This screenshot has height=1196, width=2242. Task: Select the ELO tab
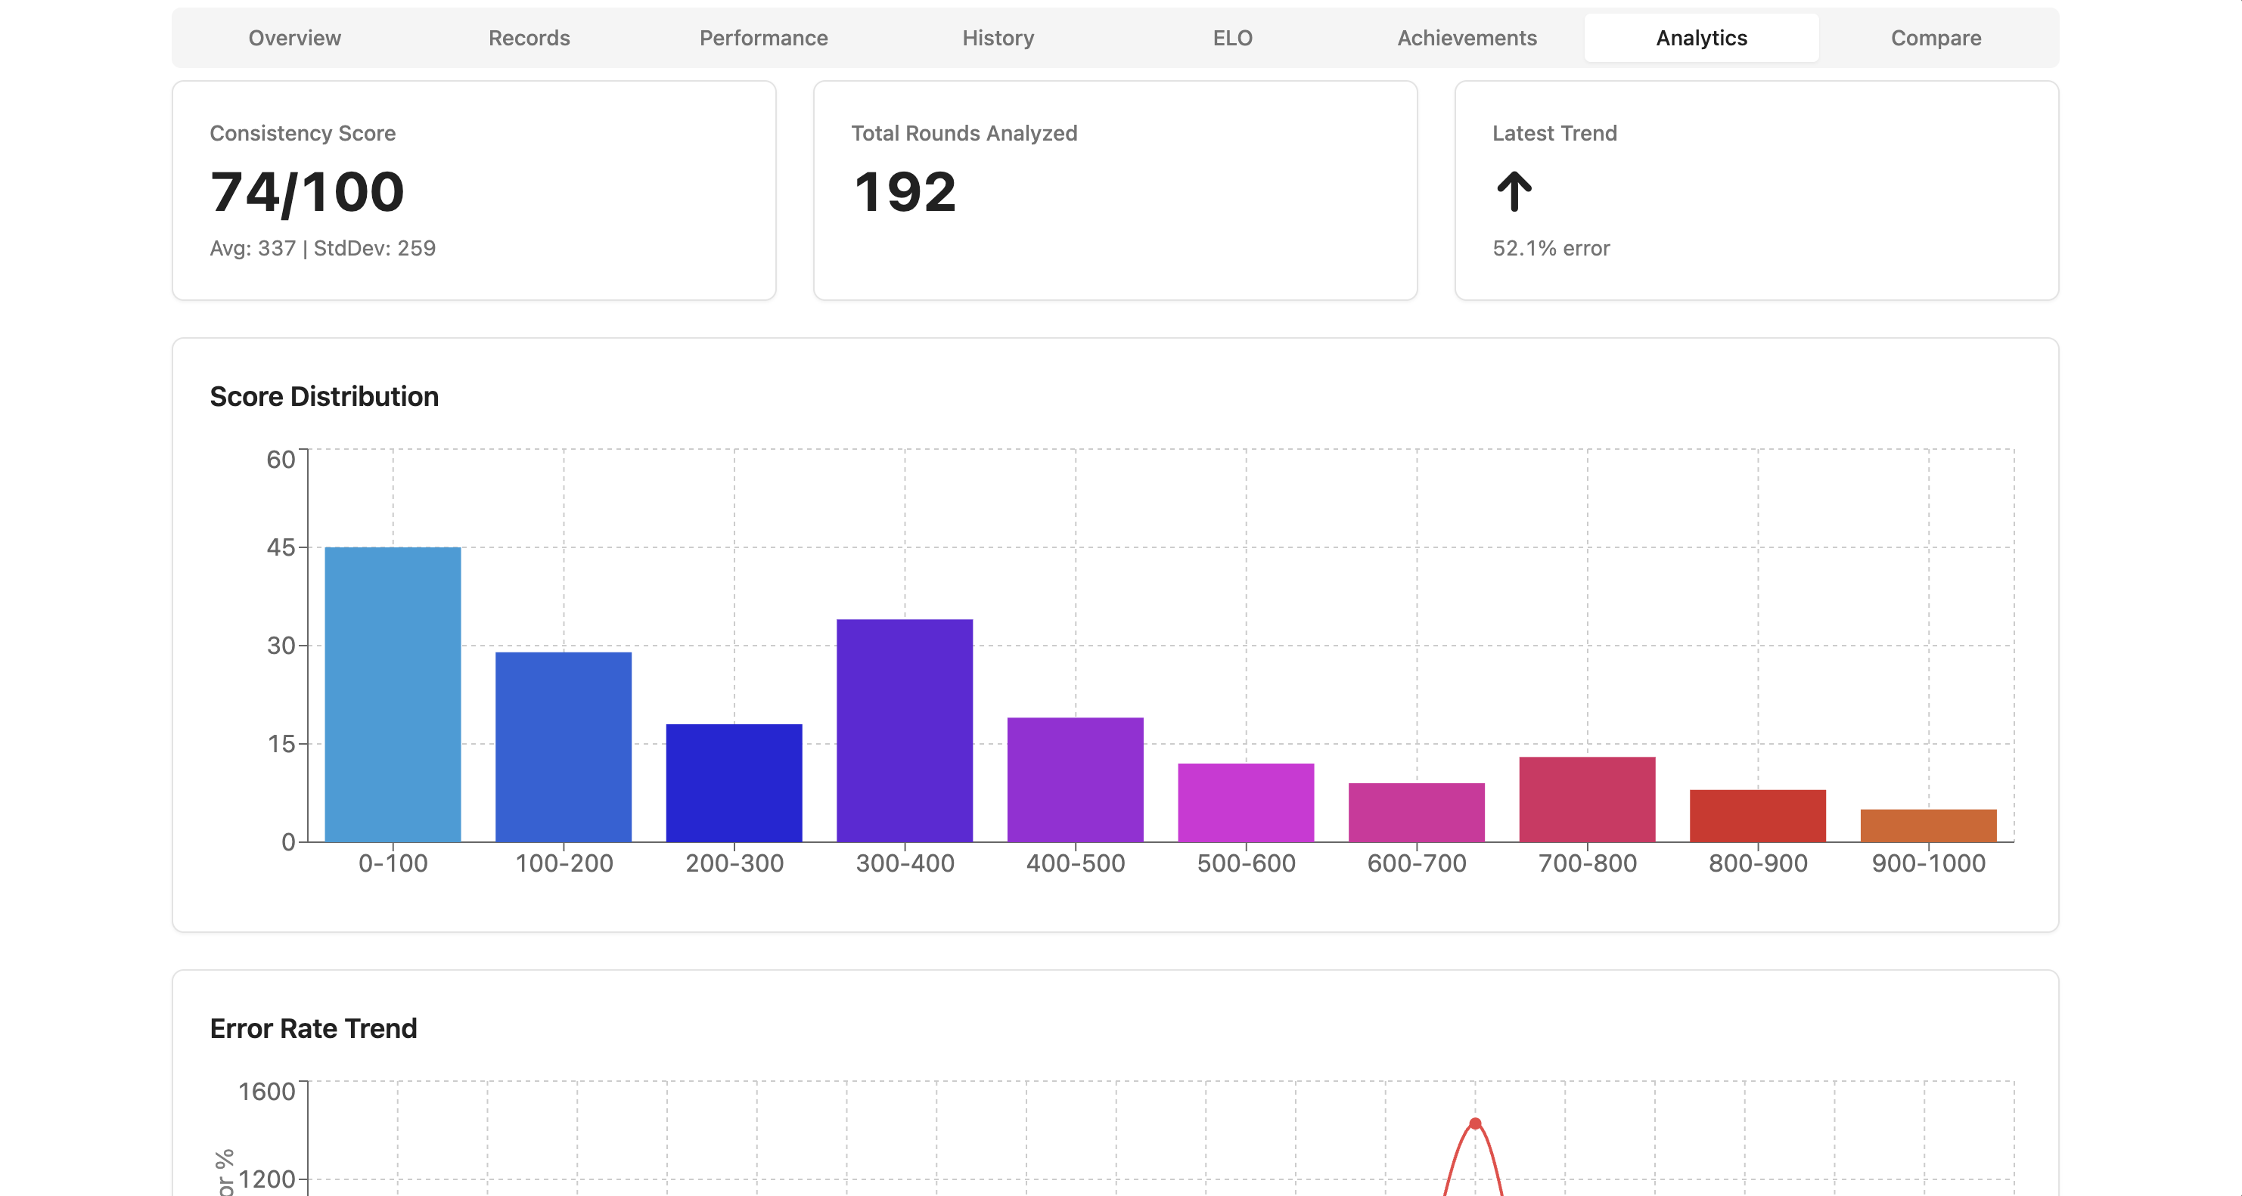tap(1232, 39)
